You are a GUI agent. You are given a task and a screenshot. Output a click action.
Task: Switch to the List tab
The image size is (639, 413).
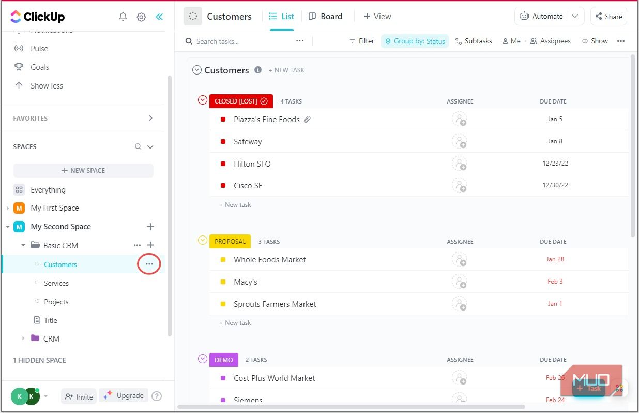[282, 17]
